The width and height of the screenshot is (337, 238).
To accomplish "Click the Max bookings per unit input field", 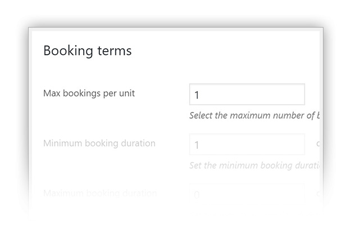I will (247, 95).
